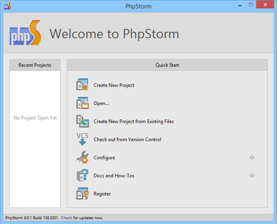Click the Configure wrench and gear icon
The image size is (277, 224).
81,157
